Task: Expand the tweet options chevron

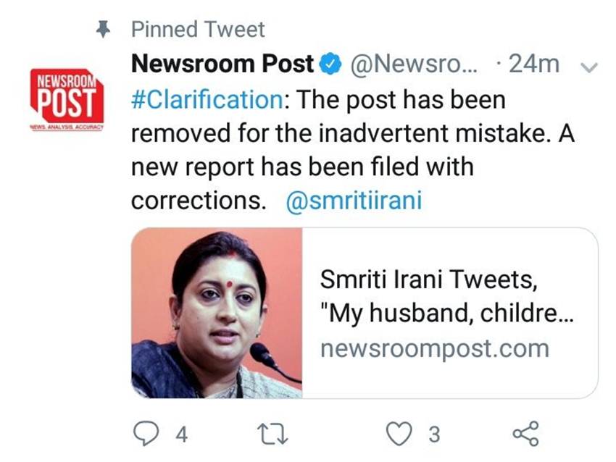Action: pyautogui.click(x=589, y=67)
